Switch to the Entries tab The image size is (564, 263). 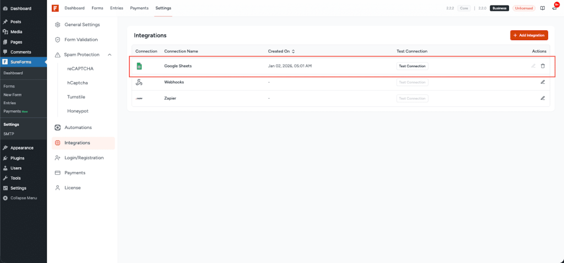pos(117,8)
